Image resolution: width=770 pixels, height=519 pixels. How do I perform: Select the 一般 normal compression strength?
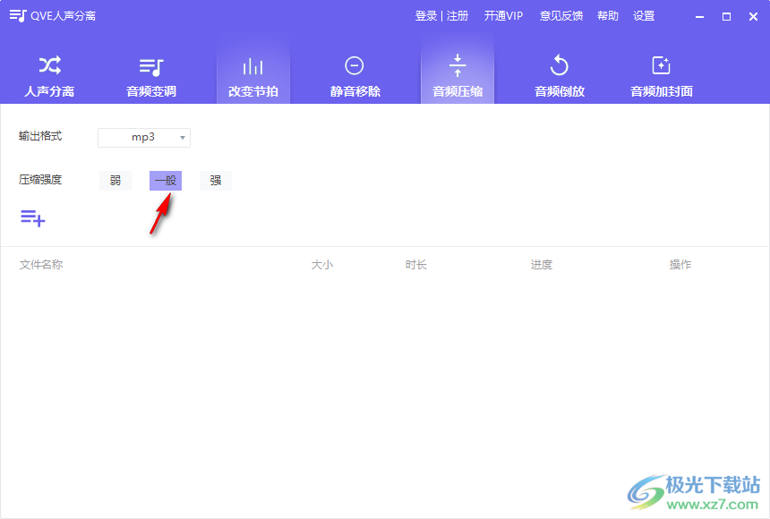(165, 180)
